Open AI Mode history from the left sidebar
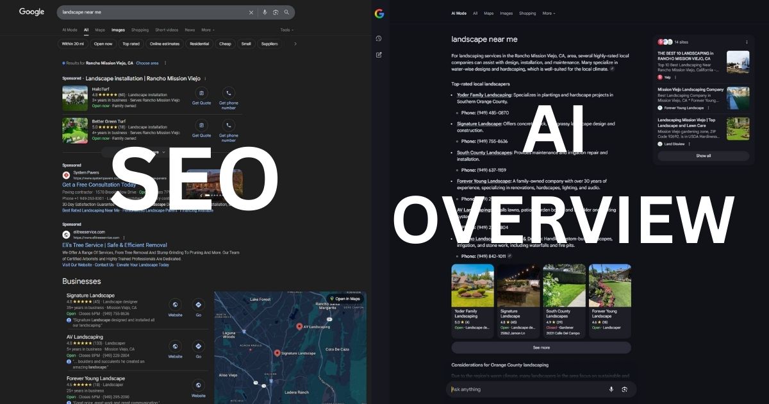Viewport: 769px width, 404px height. (x=379, y=38)
